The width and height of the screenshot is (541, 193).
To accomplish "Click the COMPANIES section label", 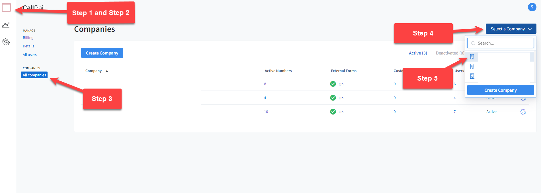I will pyautogui.click(x=31, y=68).
